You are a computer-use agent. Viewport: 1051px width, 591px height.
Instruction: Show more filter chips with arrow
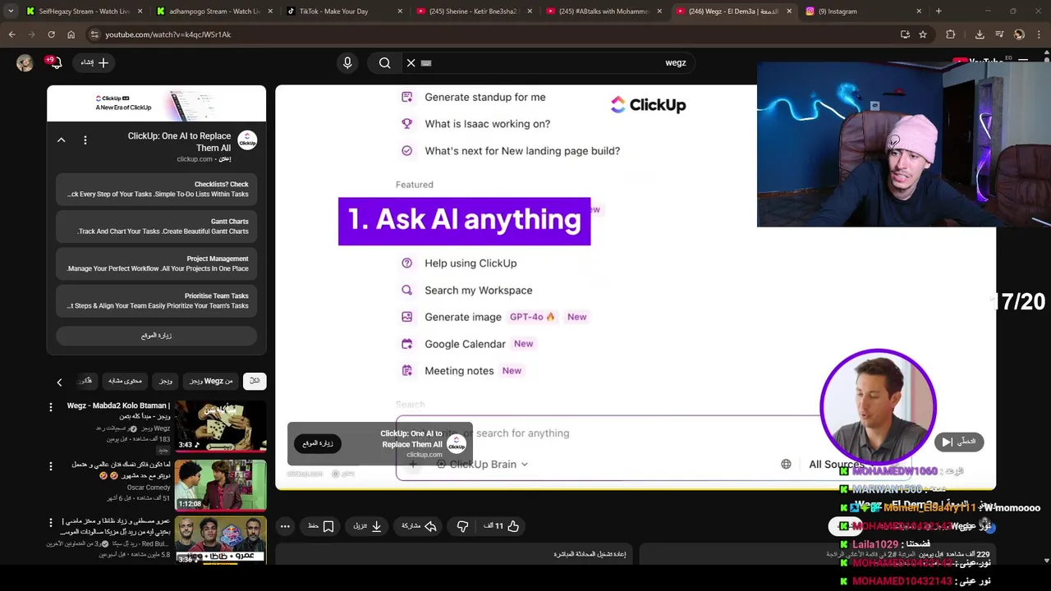tap(59, 382)
